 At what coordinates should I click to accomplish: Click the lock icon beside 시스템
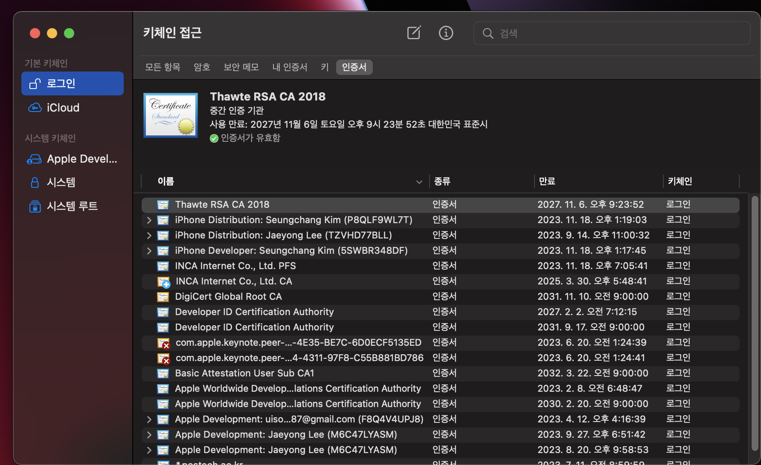[x=35, y=183]
